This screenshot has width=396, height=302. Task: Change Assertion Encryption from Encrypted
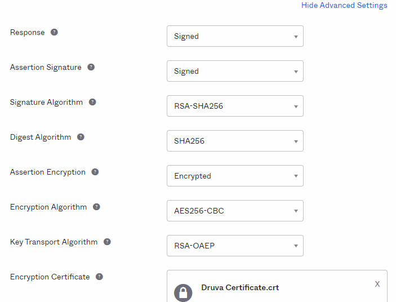(235, 176)
